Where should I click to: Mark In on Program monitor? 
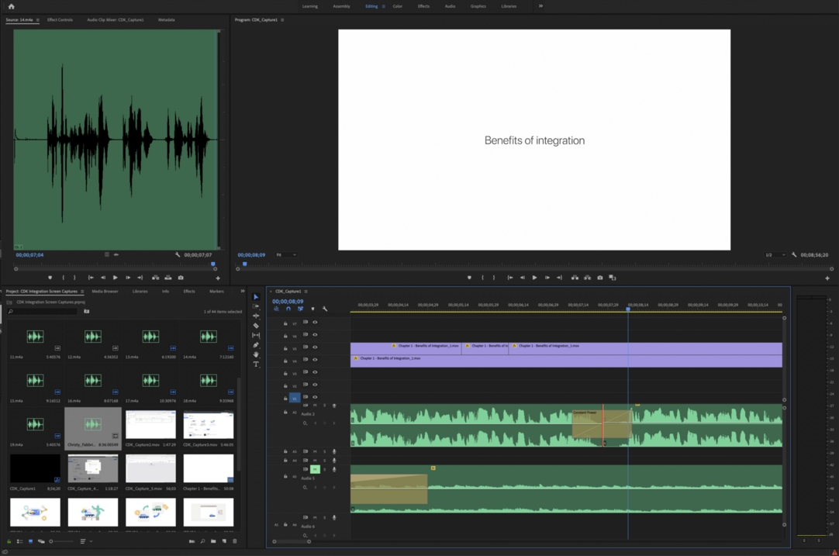pyautogui.click(x=482, y=278)
